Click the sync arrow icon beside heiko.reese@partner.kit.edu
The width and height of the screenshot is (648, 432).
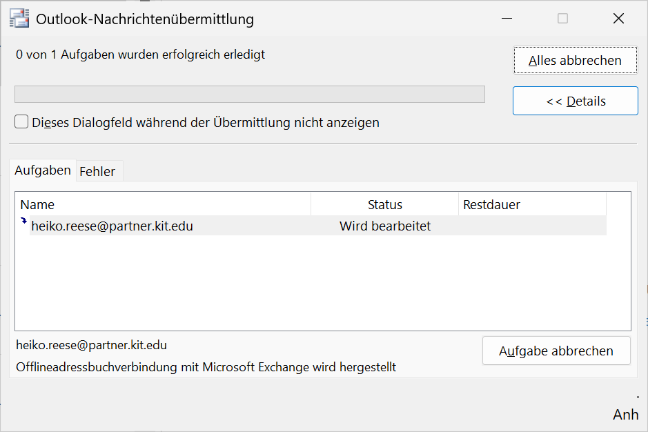(24, 221)
